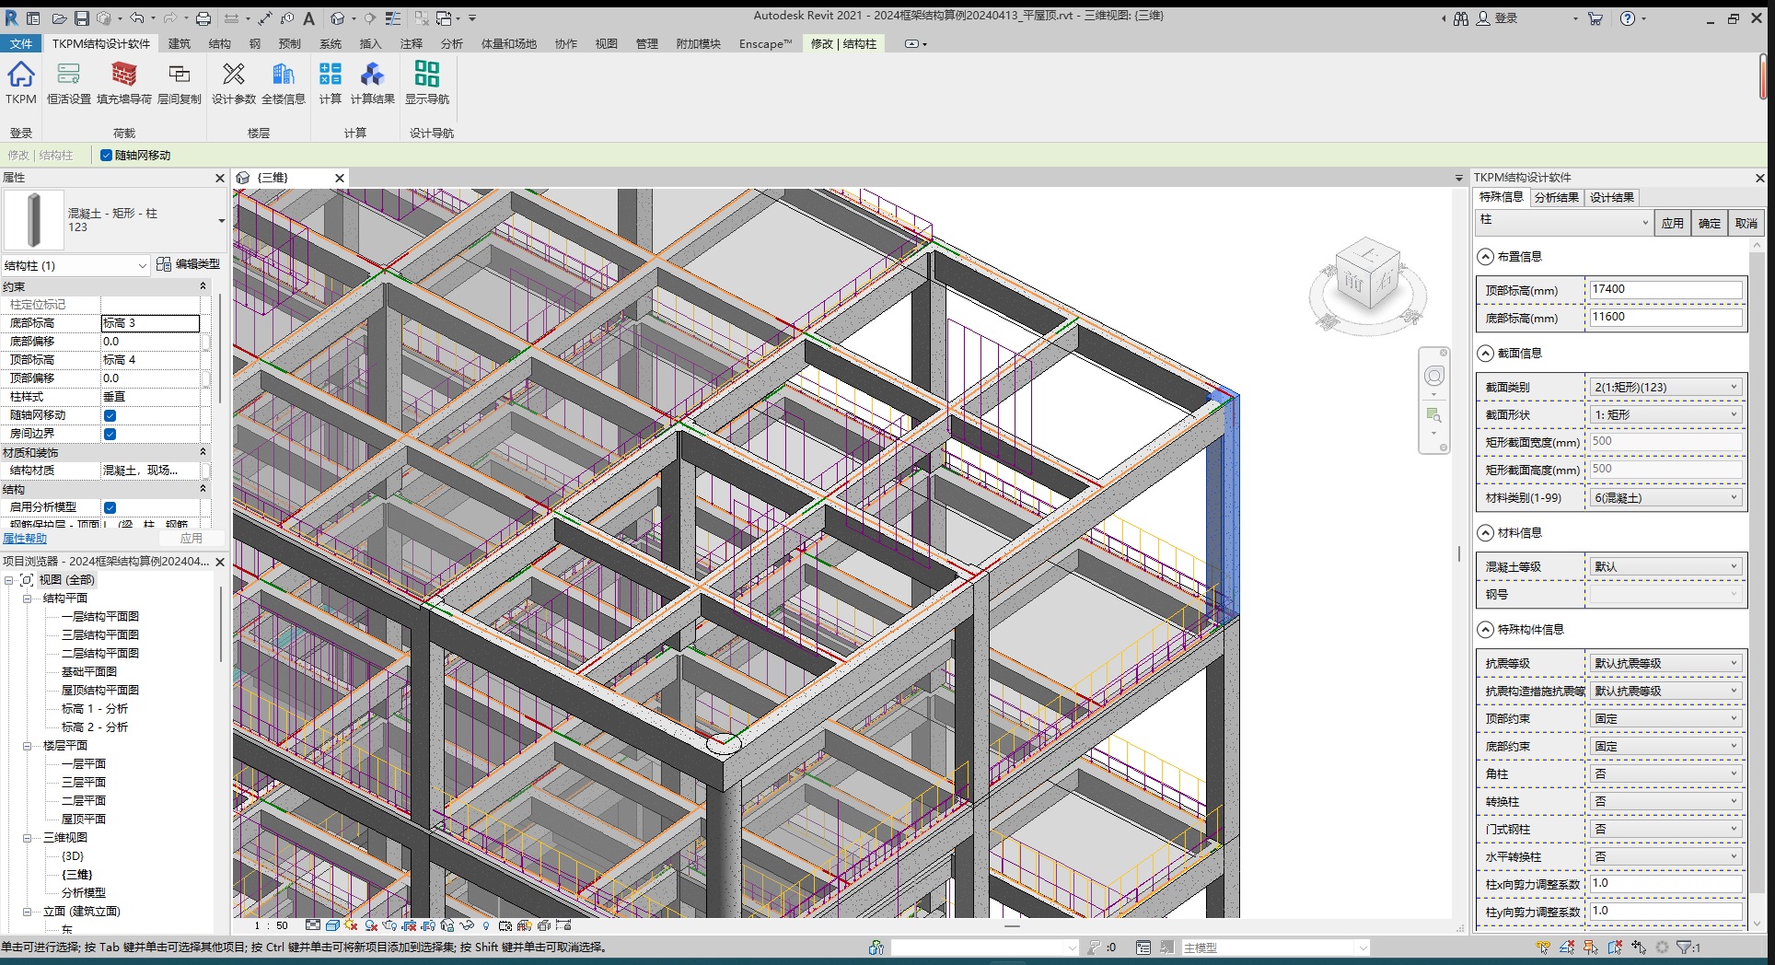Switch to 结构 ribbon tab
The width and height of the screenshot is (1775, 965).
219,43
